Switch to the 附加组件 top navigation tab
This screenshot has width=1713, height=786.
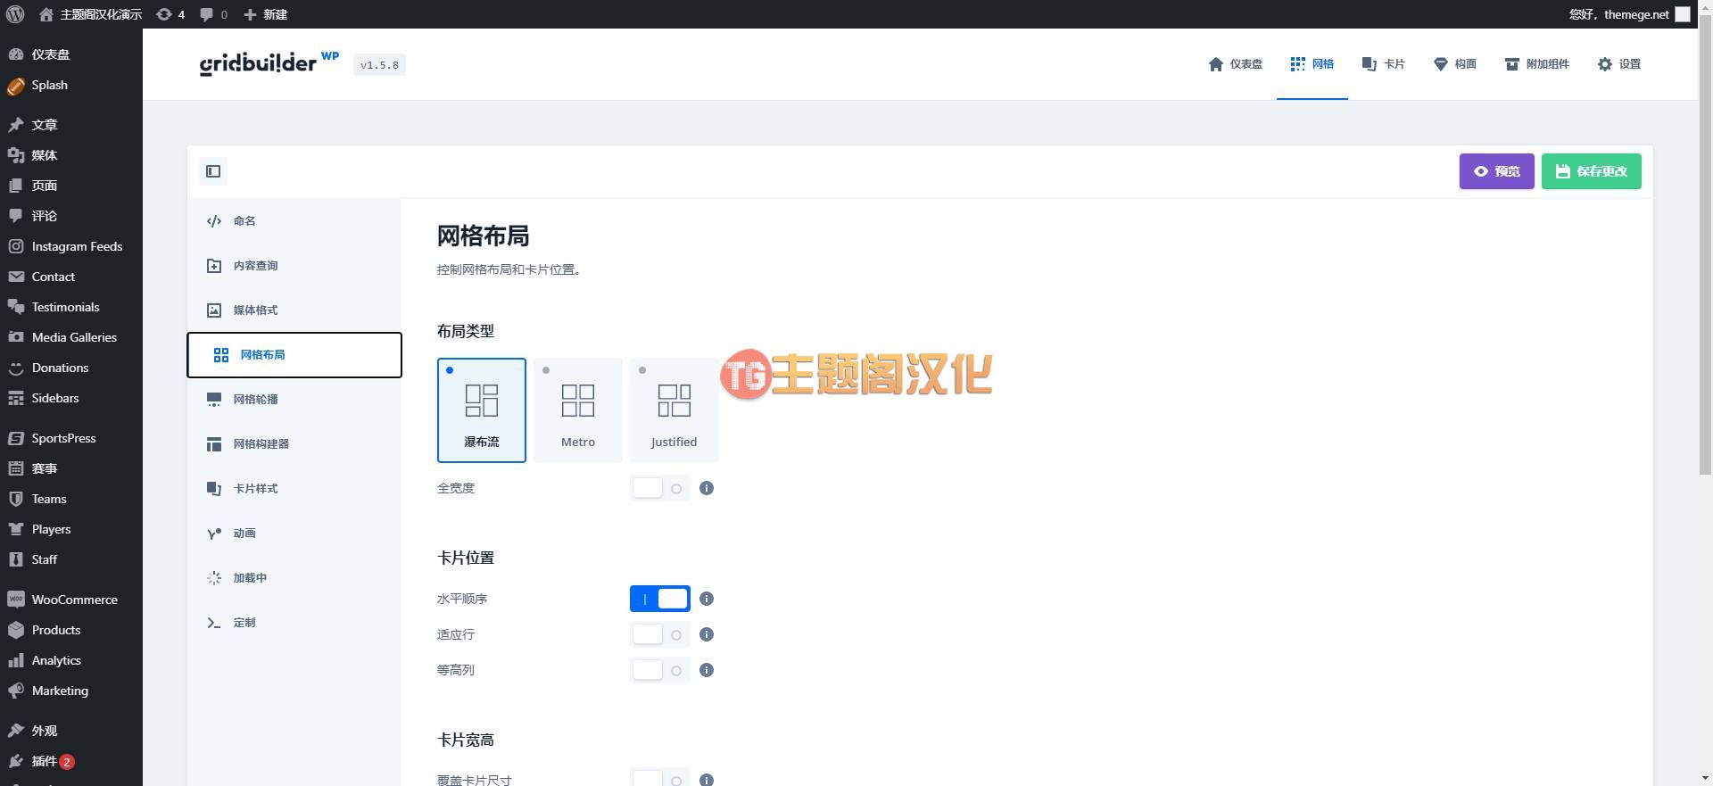[1537, 64]
